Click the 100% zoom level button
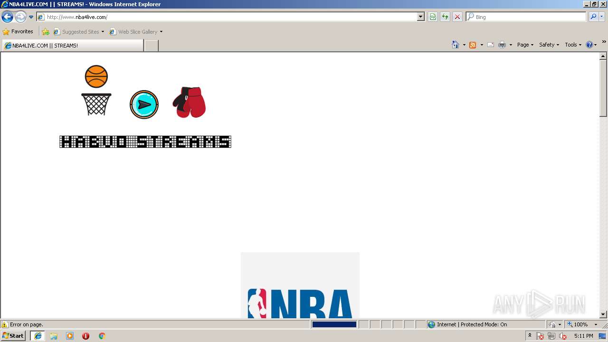This screenshot has width=608, height=342. tap(578, 324)
